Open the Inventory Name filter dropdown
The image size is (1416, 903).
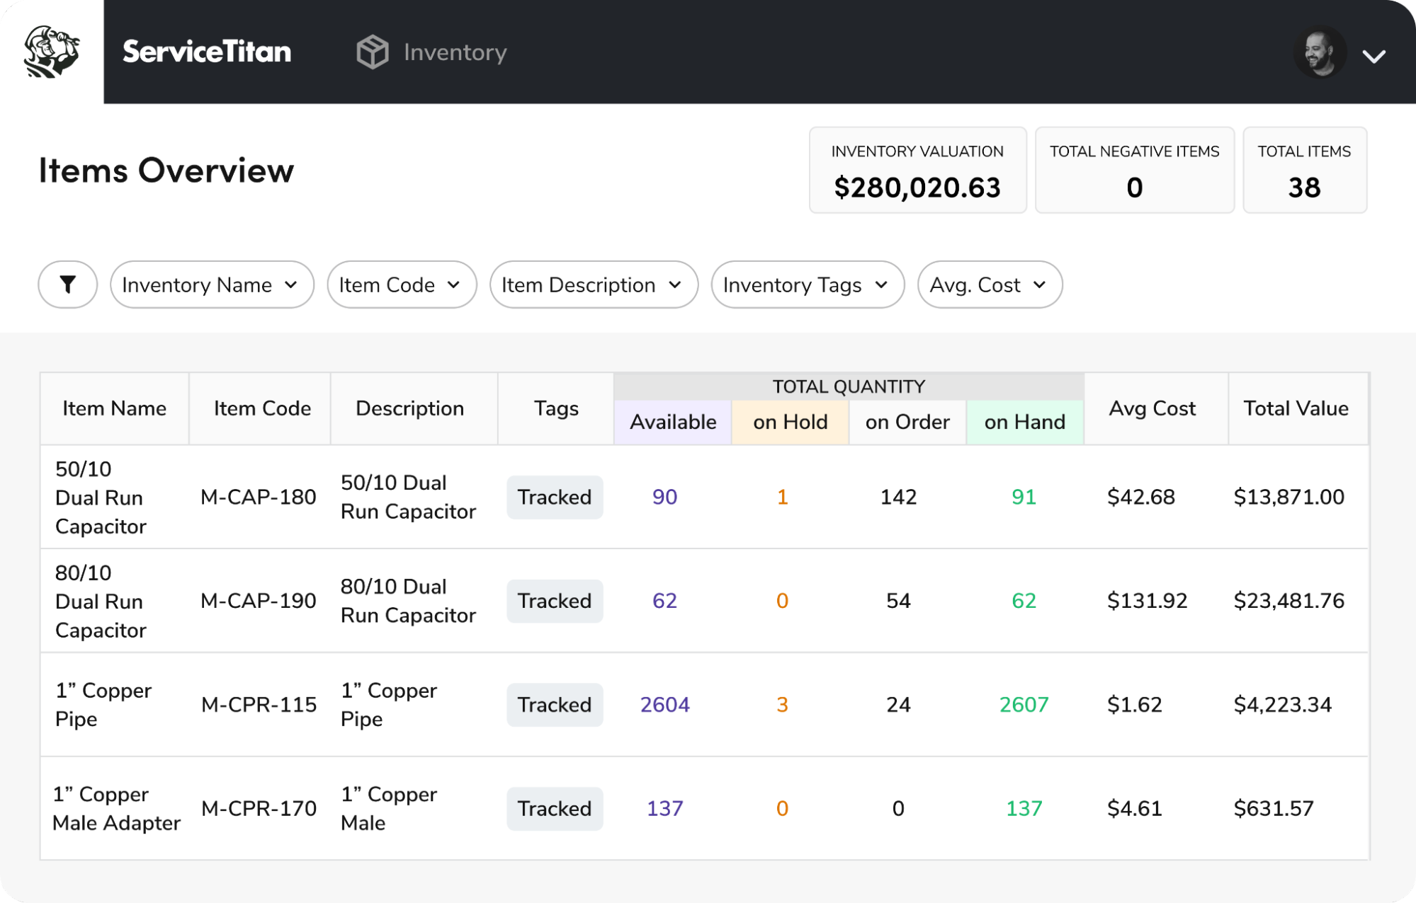pyautogui.click(x=211, y=284)
